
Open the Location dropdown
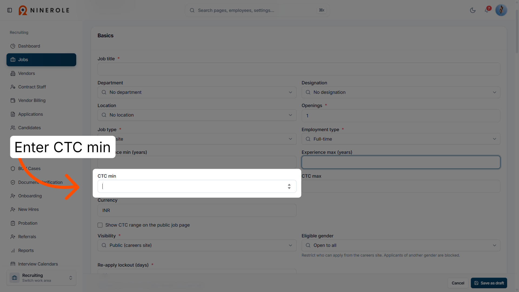pos(197,115)
